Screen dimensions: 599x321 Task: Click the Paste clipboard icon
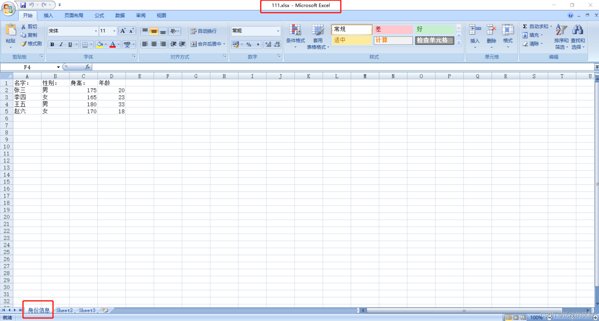click(11, 30)
